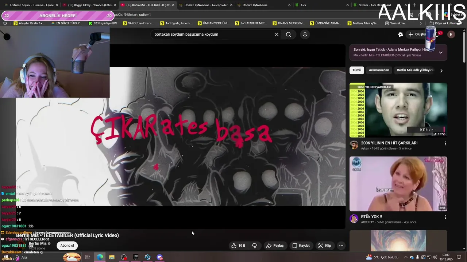Visit the ARCURAY channel avatar
The image size is (467, 262).
(x=354, y=218)
